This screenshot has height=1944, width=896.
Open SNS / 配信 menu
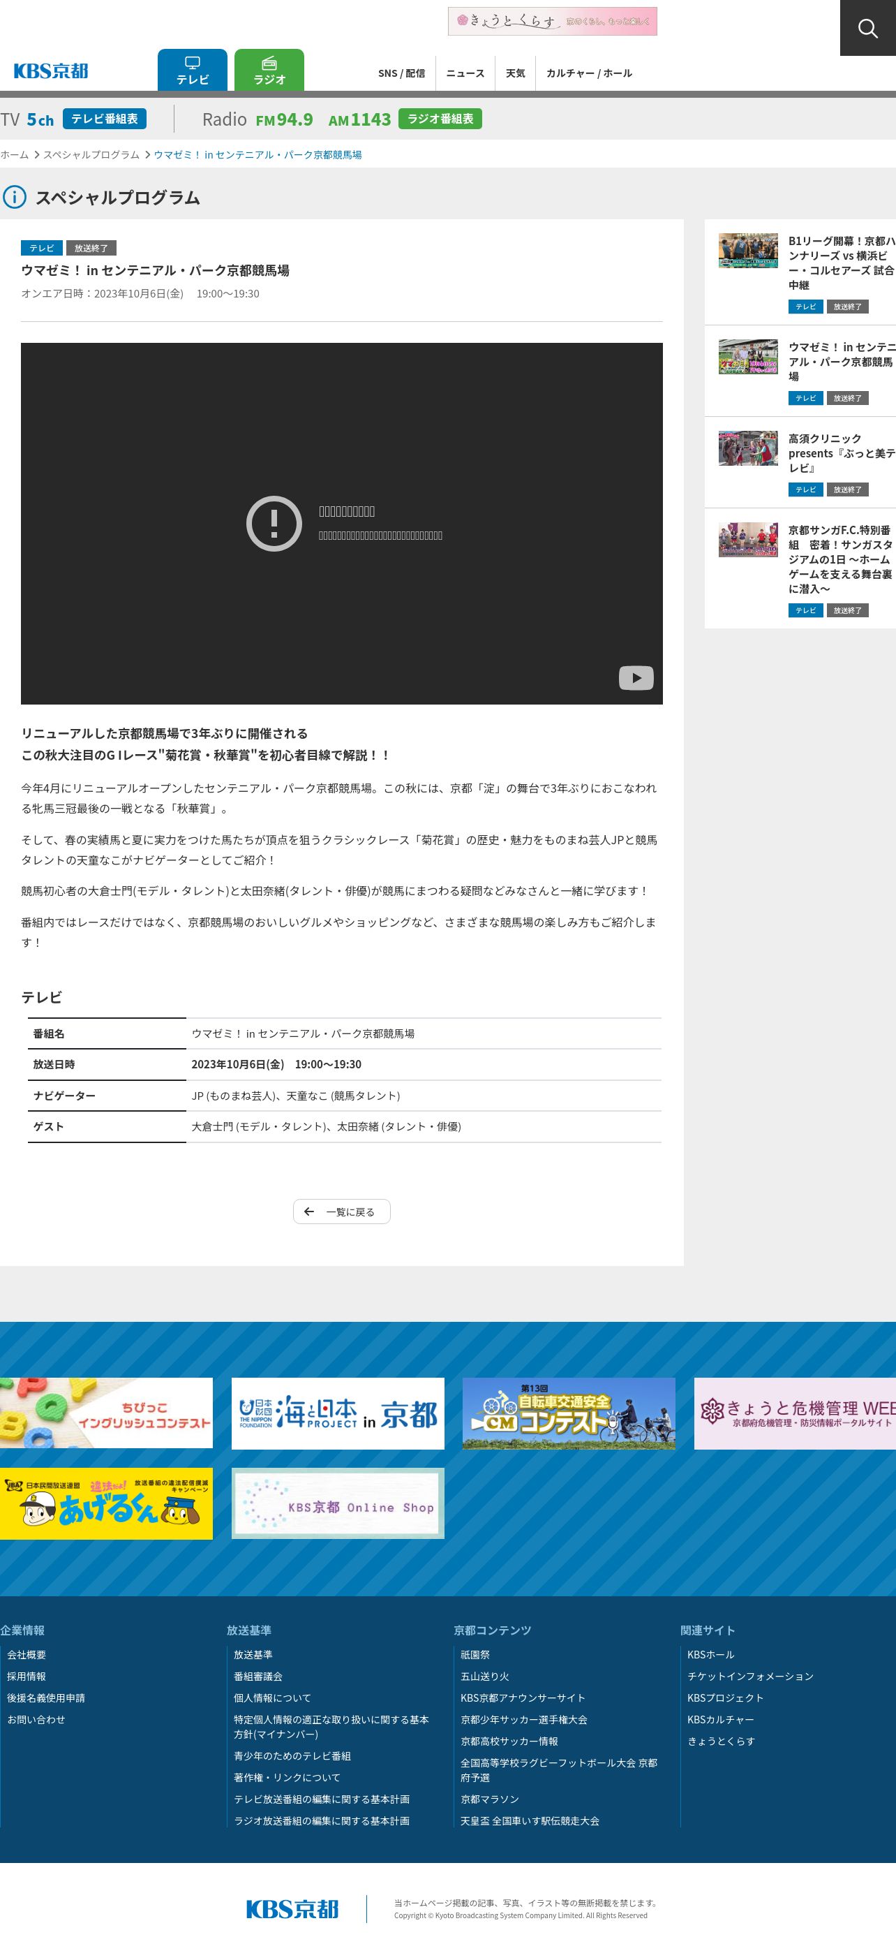pos(401,73)
